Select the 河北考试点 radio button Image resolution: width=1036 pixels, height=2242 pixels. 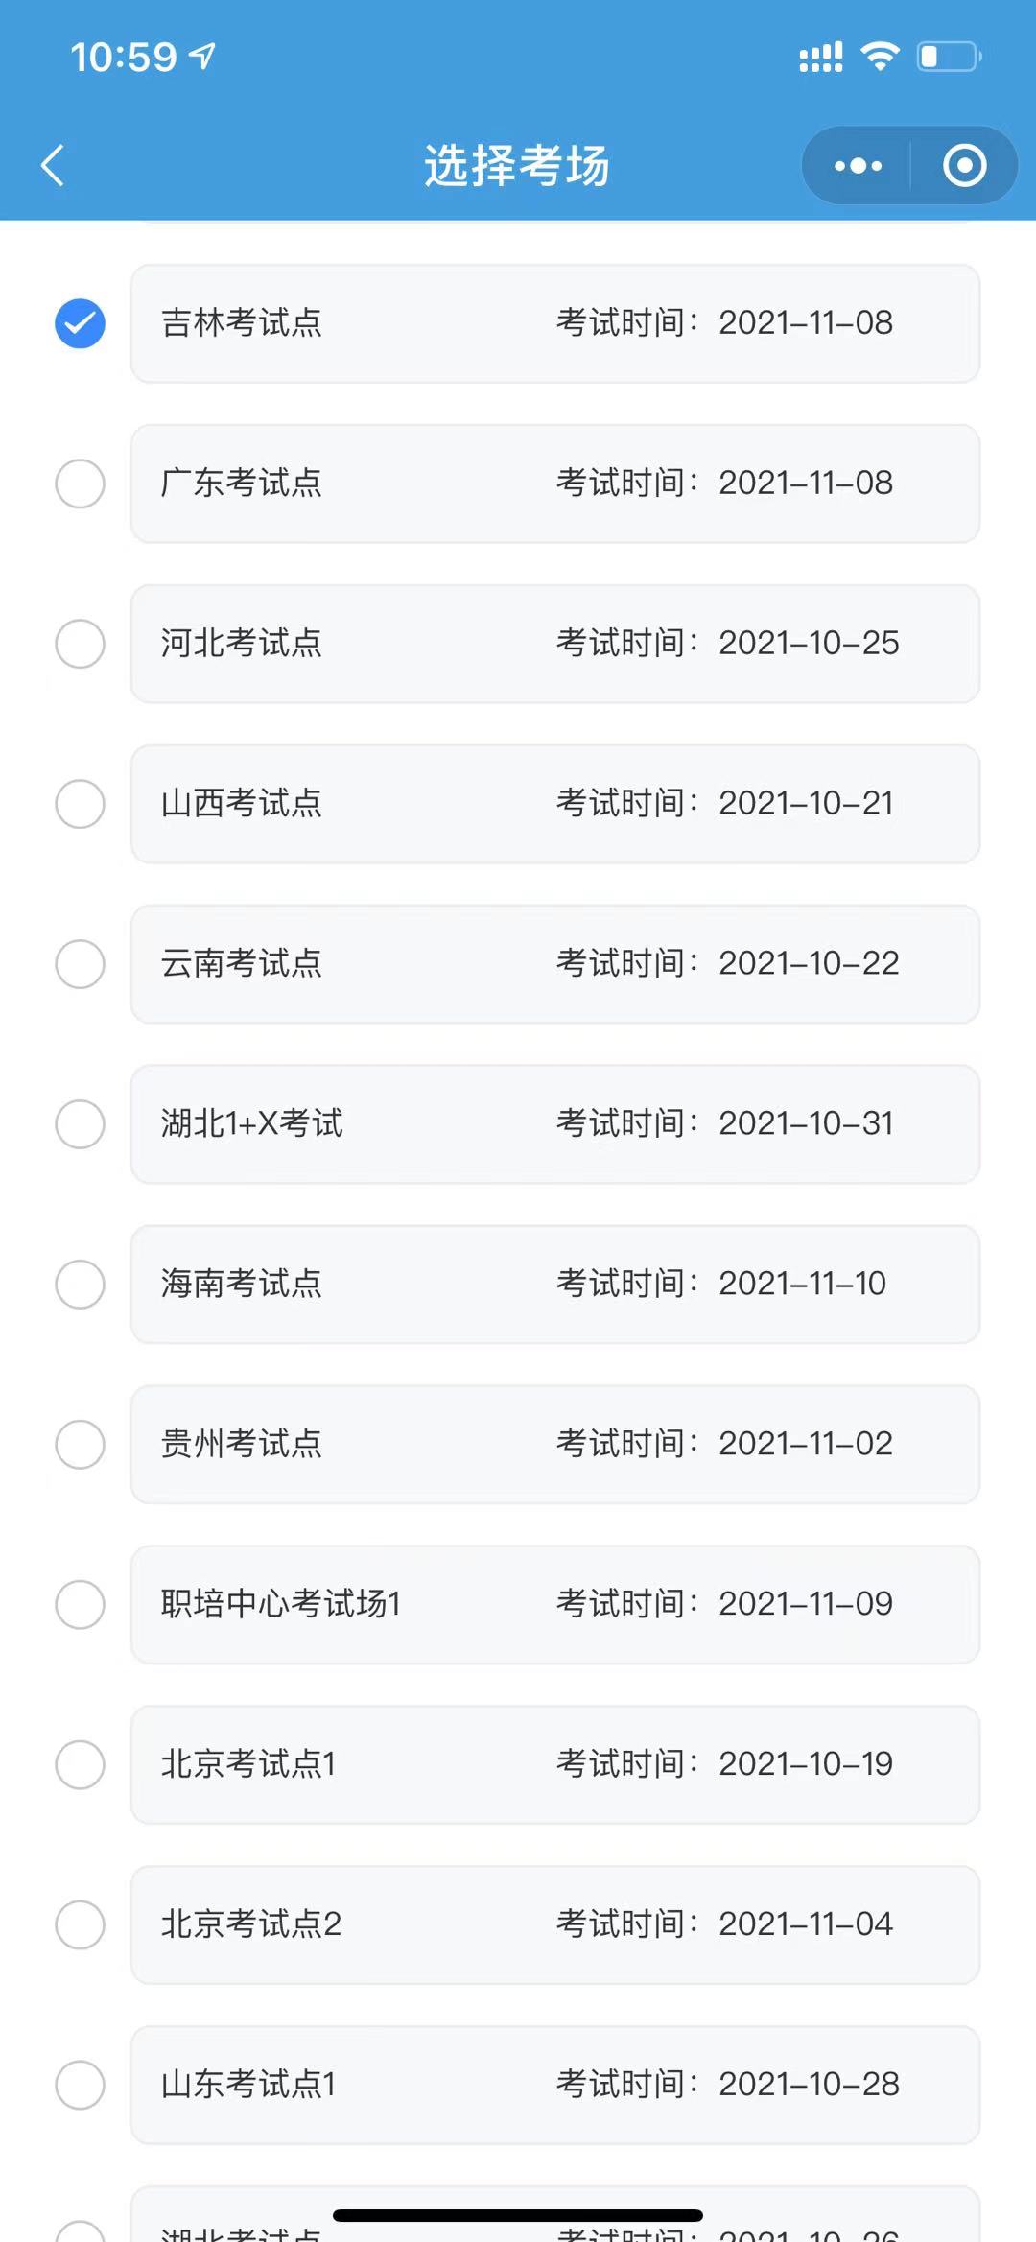pyautogui.click(x=80, y=644)
